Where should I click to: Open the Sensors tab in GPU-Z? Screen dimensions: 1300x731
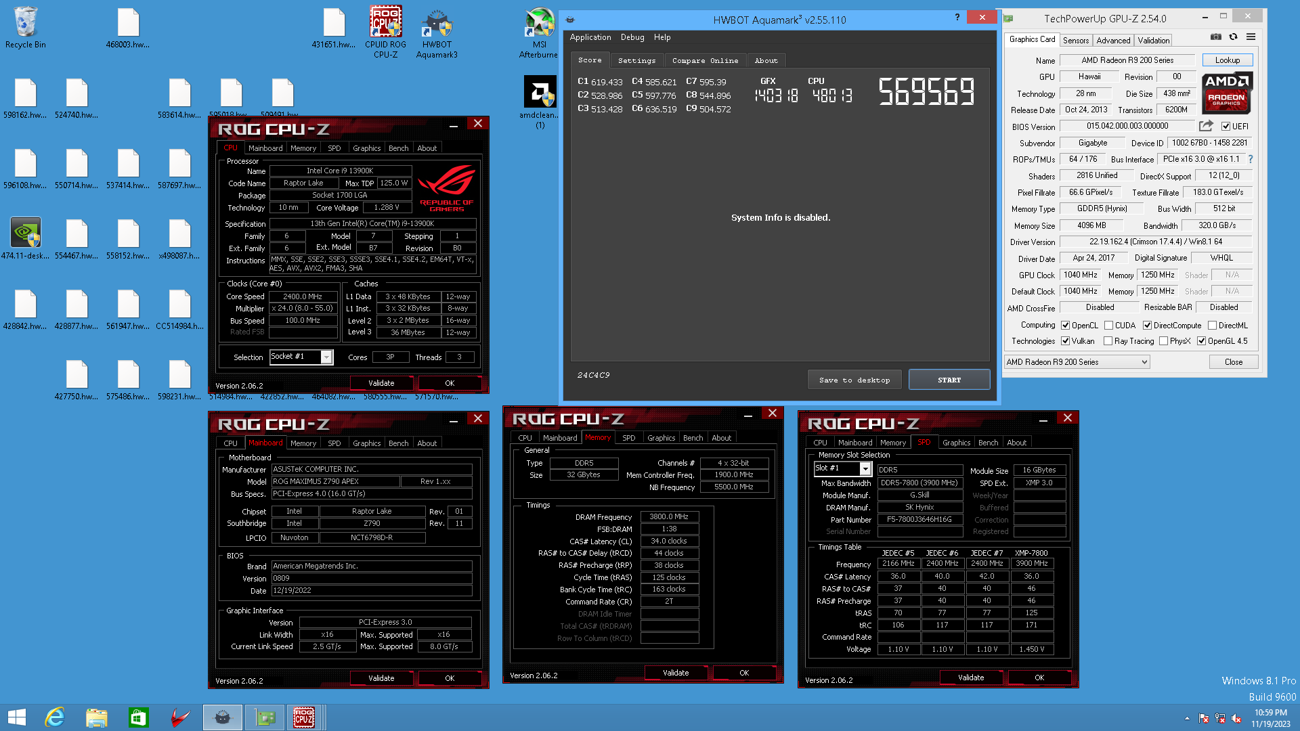click(1075, 41)
